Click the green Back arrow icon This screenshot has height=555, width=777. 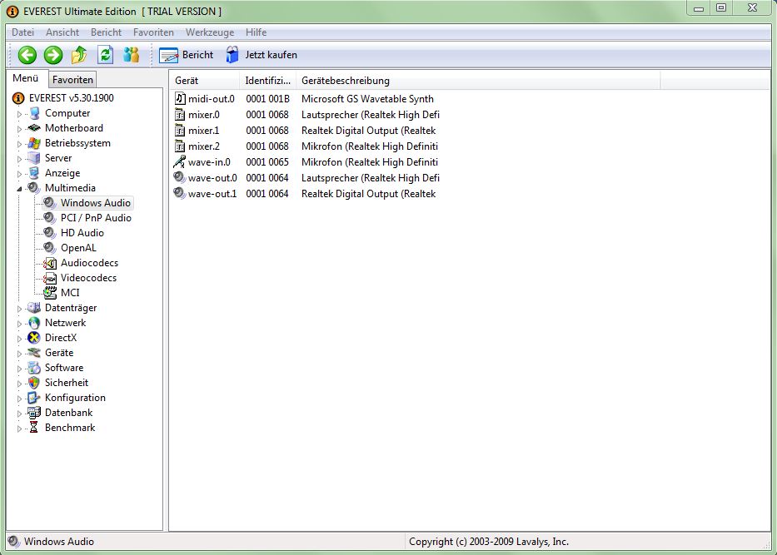click(x=27, y=55)
